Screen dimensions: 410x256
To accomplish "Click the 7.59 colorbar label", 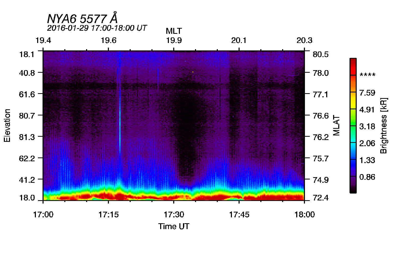I will (367, 93).
